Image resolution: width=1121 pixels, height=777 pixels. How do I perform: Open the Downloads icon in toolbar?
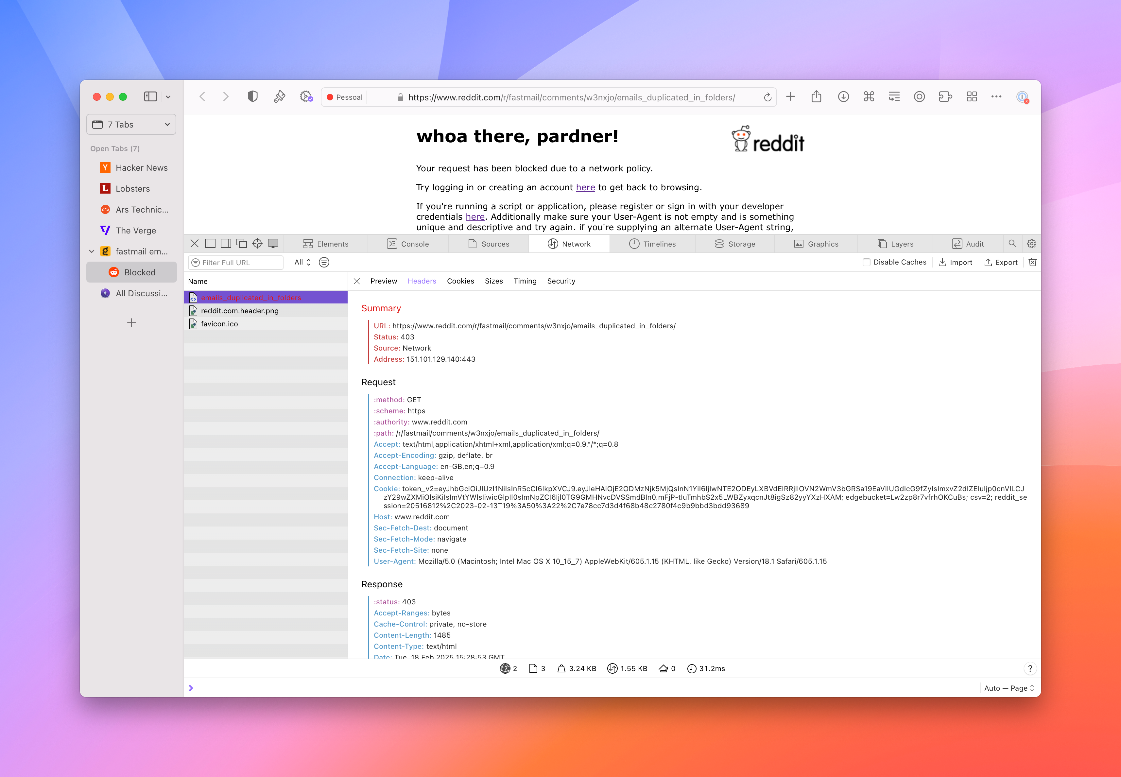tap(843, 97)
